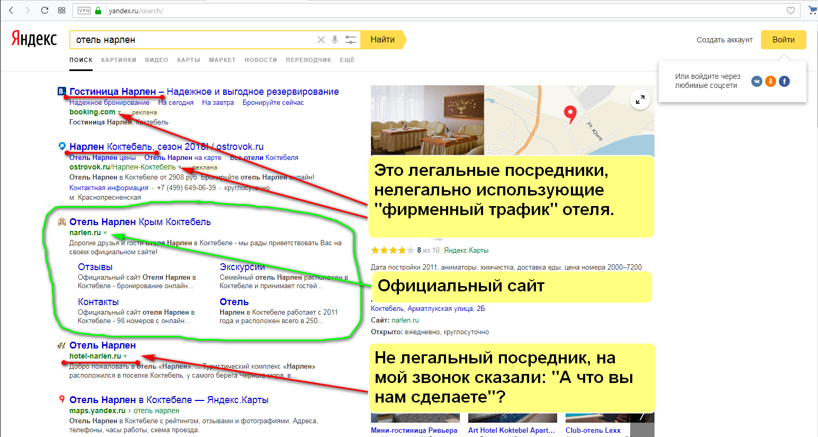The image size is (818, 437).
Task: Open the bold Отель sitelink
Action: click(x=234, y=302)
